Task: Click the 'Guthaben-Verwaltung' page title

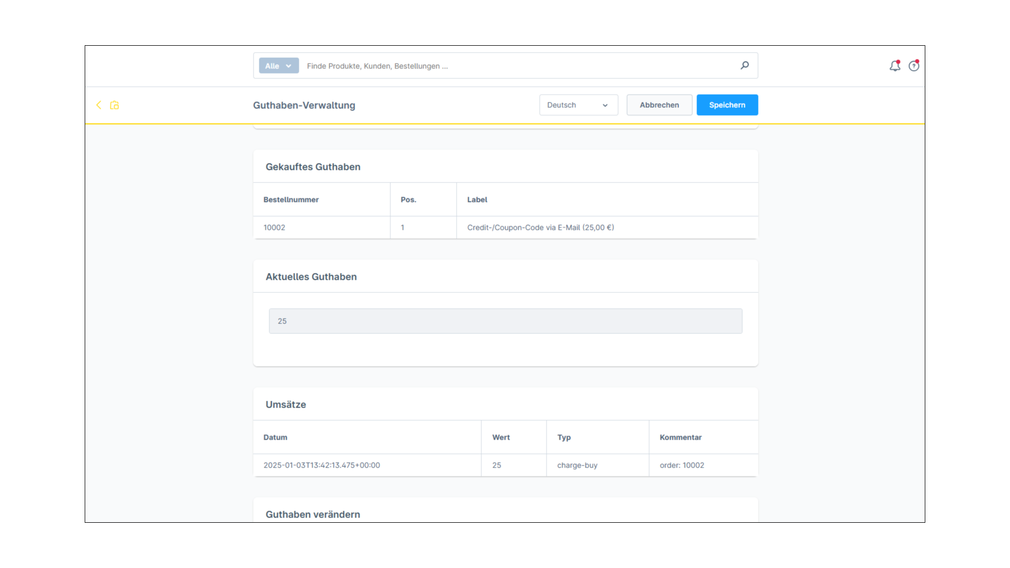Action: (x=304, y=105)
